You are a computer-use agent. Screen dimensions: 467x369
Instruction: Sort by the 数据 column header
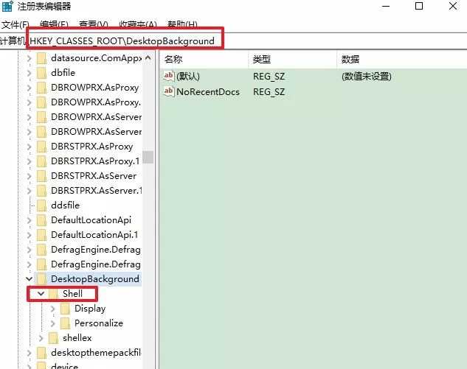402,60
